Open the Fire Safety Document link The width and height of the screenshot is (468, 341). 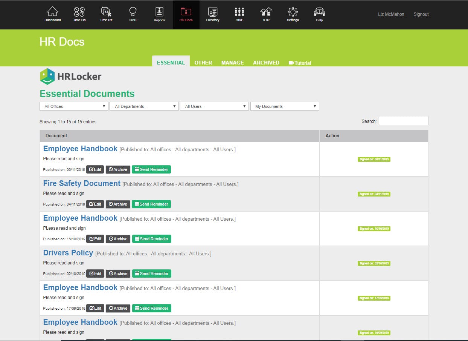[81, 183]
